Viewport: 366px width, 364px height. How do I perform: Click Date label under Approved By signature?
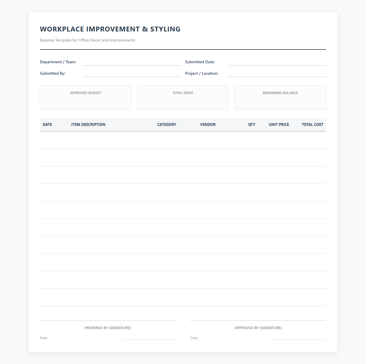click(x=194, y=338)
